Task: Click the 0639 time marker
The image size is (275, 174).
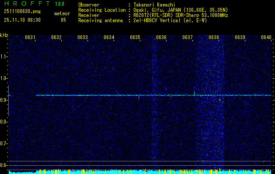Action: coord(240,37)
